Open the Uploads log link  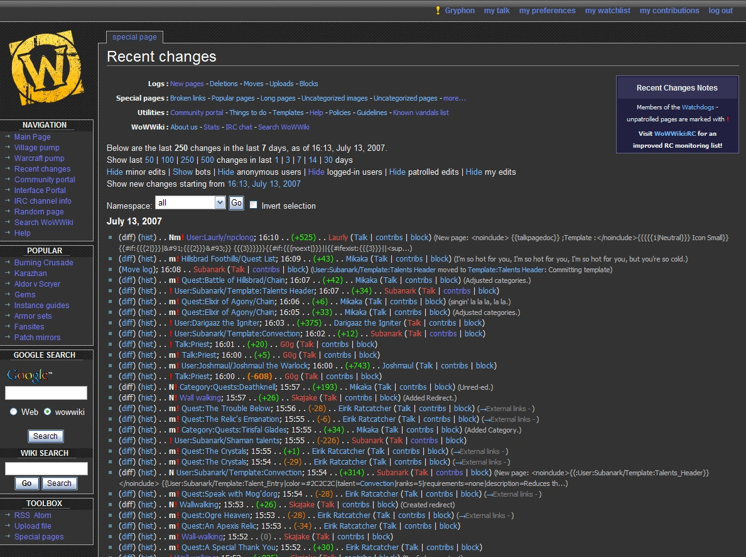coord(282,84)
